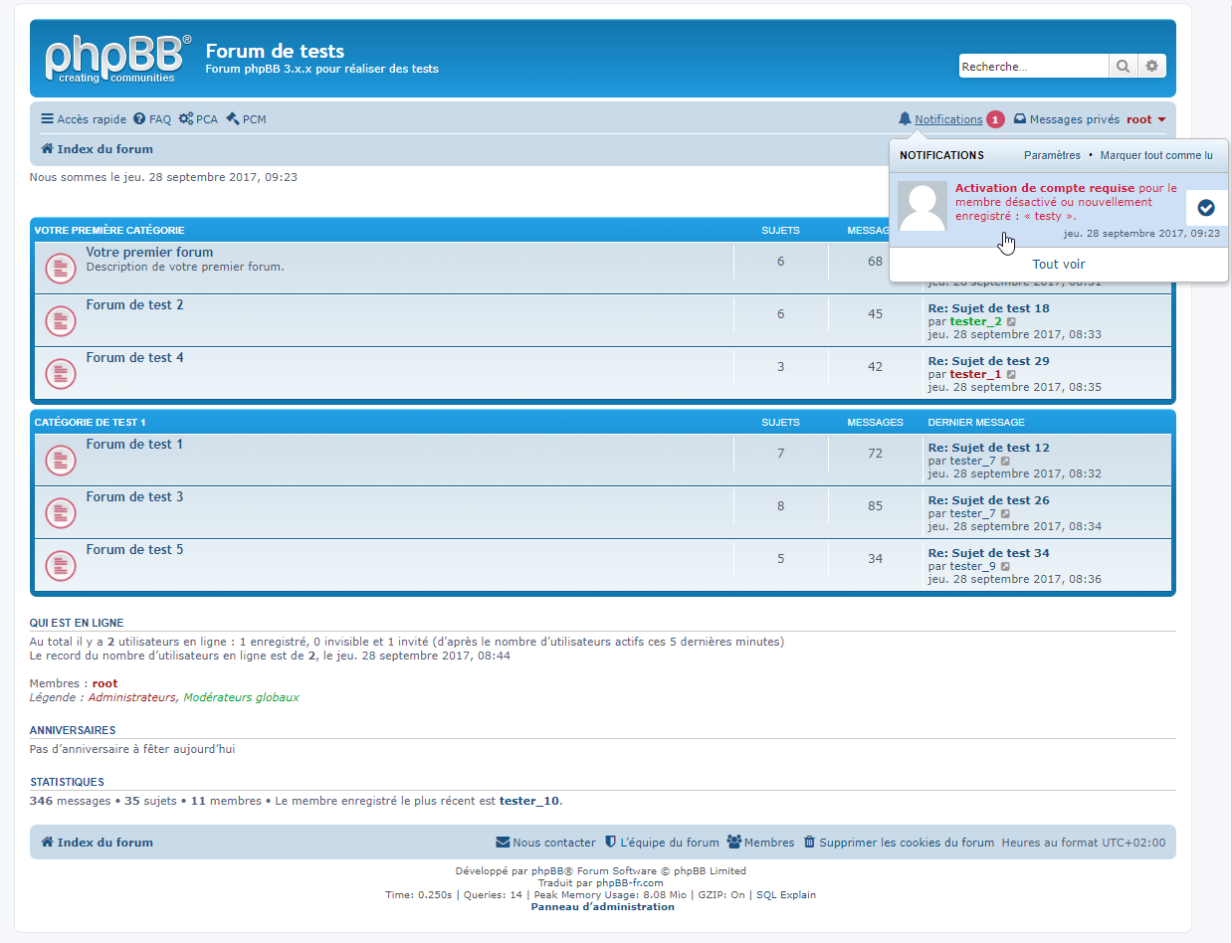
Task: Click the Recherche search input field
Action: (1033, 67)
